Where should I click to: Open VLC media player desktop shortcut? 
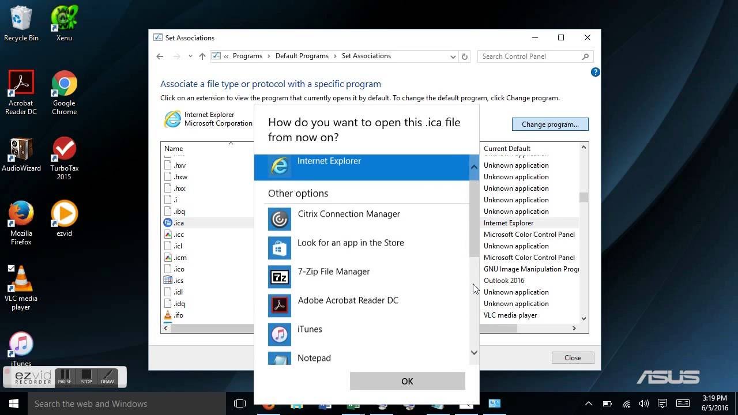21,288
